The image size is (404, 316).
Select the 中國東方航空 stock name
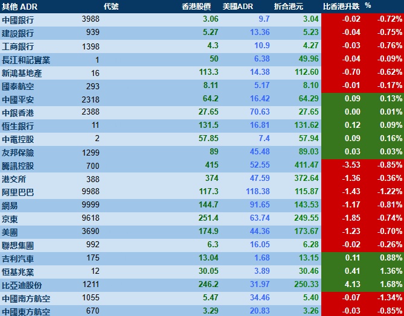[x=26, y=312]
